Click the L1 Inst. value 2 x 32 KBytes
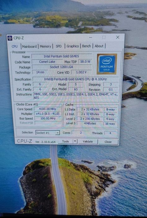This screenshot has width=147, height=218. [90, 114]
